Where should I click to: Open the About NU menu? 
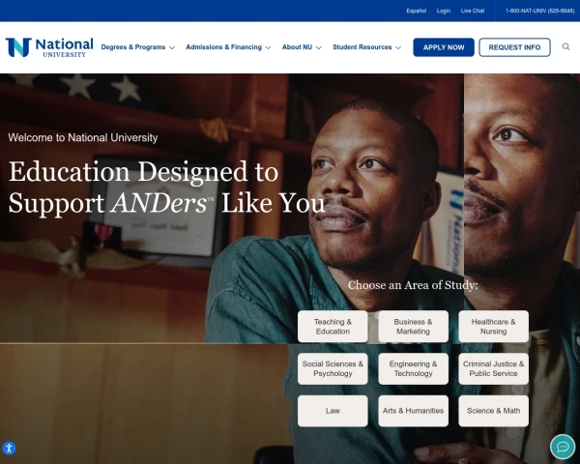click(x=297, y=47)
